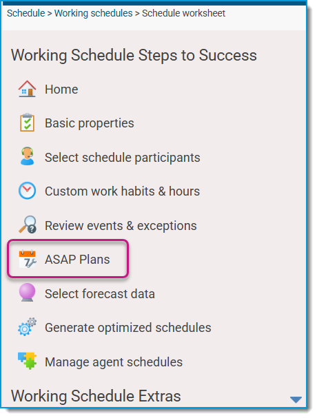
Task: Click the crystal ball forecast icon
Action: point(27,293)
